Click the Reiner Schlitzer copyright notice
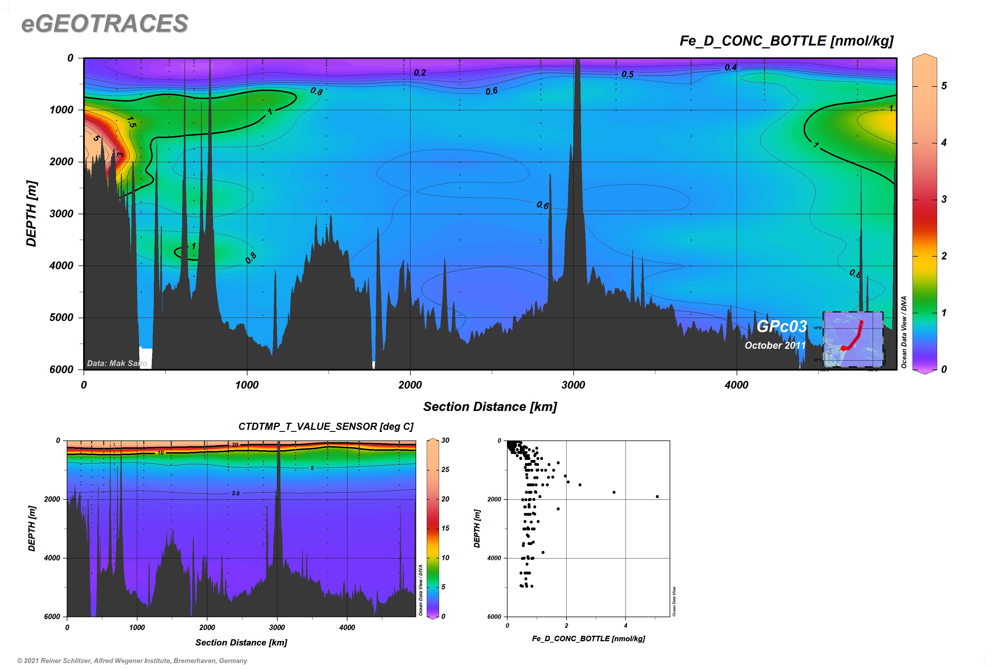The width and height of the screenshot is (993, 669). 132,660
